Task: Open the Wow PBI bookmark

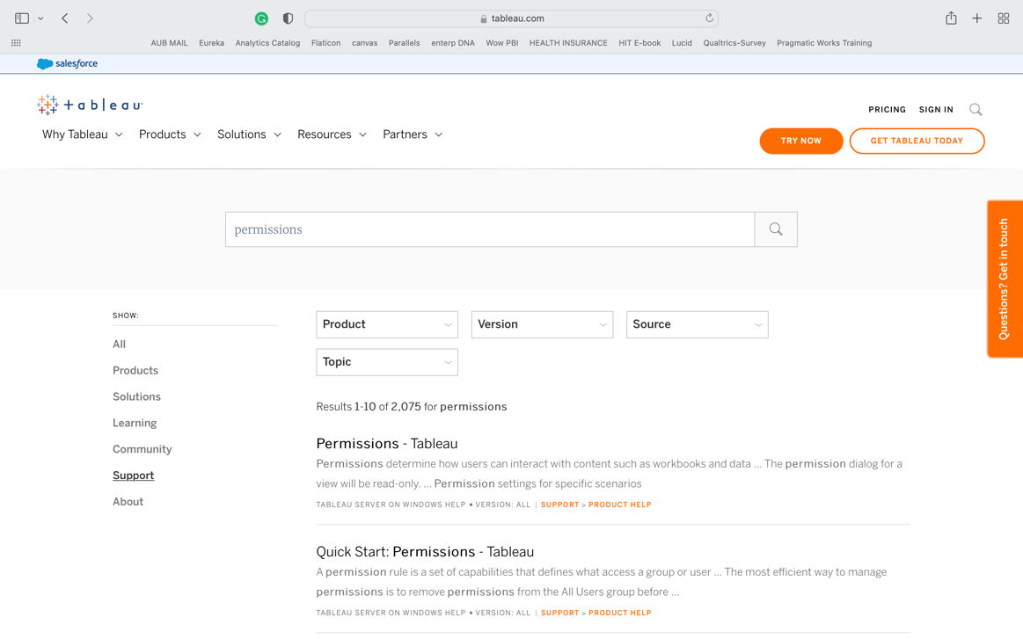Action: (x=501, y=43)
